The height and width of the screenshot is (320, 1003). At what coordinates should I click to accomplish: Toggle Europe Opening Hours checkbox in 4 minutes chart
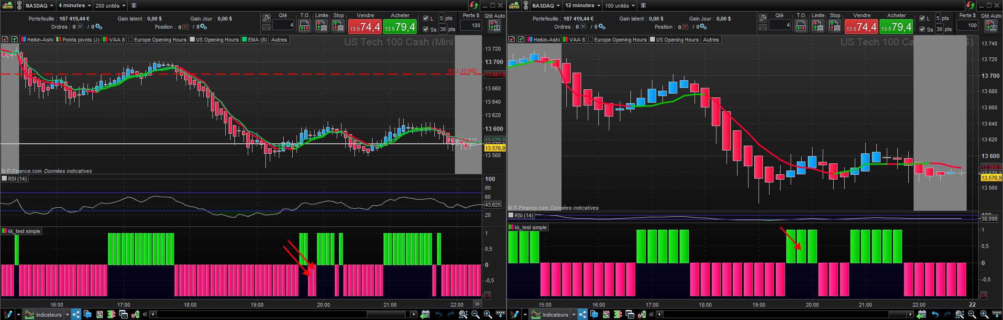(131, 40)
